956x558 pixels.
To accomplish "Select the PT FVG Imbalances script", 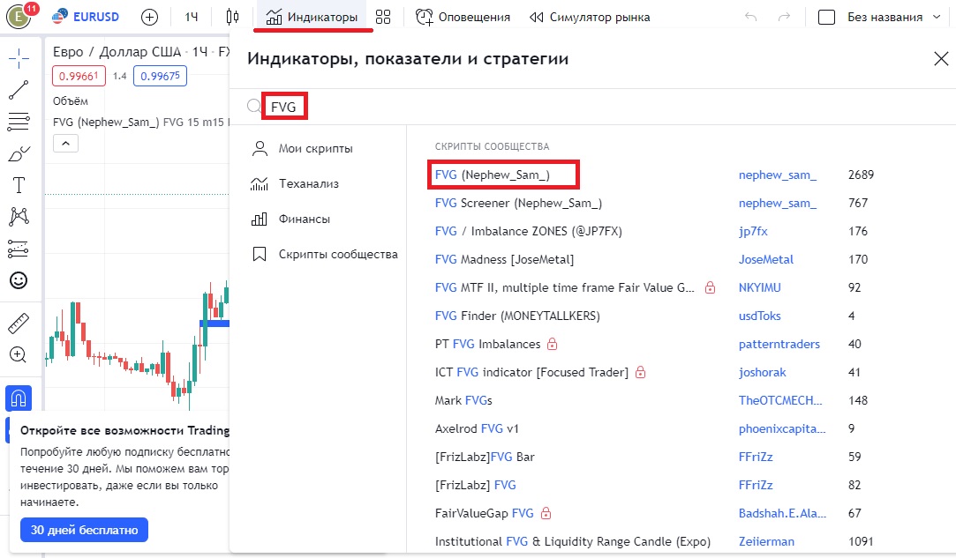I will tap(488, 344).
